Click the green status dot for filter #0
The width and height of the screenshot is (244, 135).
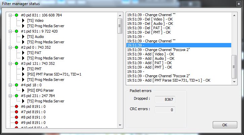point(16,15)
